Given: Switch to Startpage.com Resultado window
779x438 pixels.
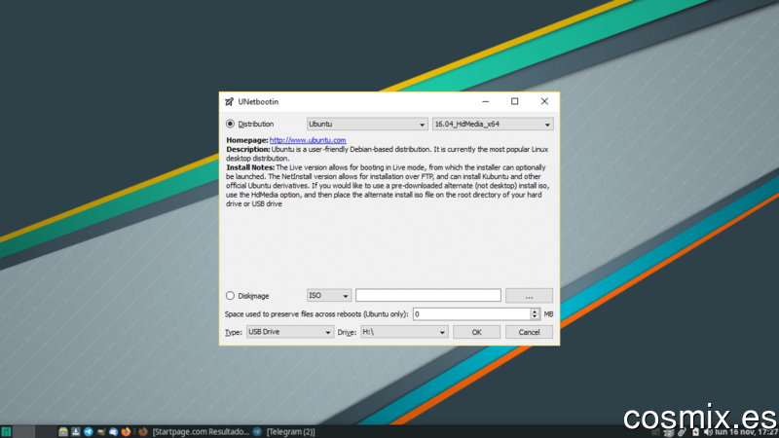Looking at the screenshot, I should point(194,431).
